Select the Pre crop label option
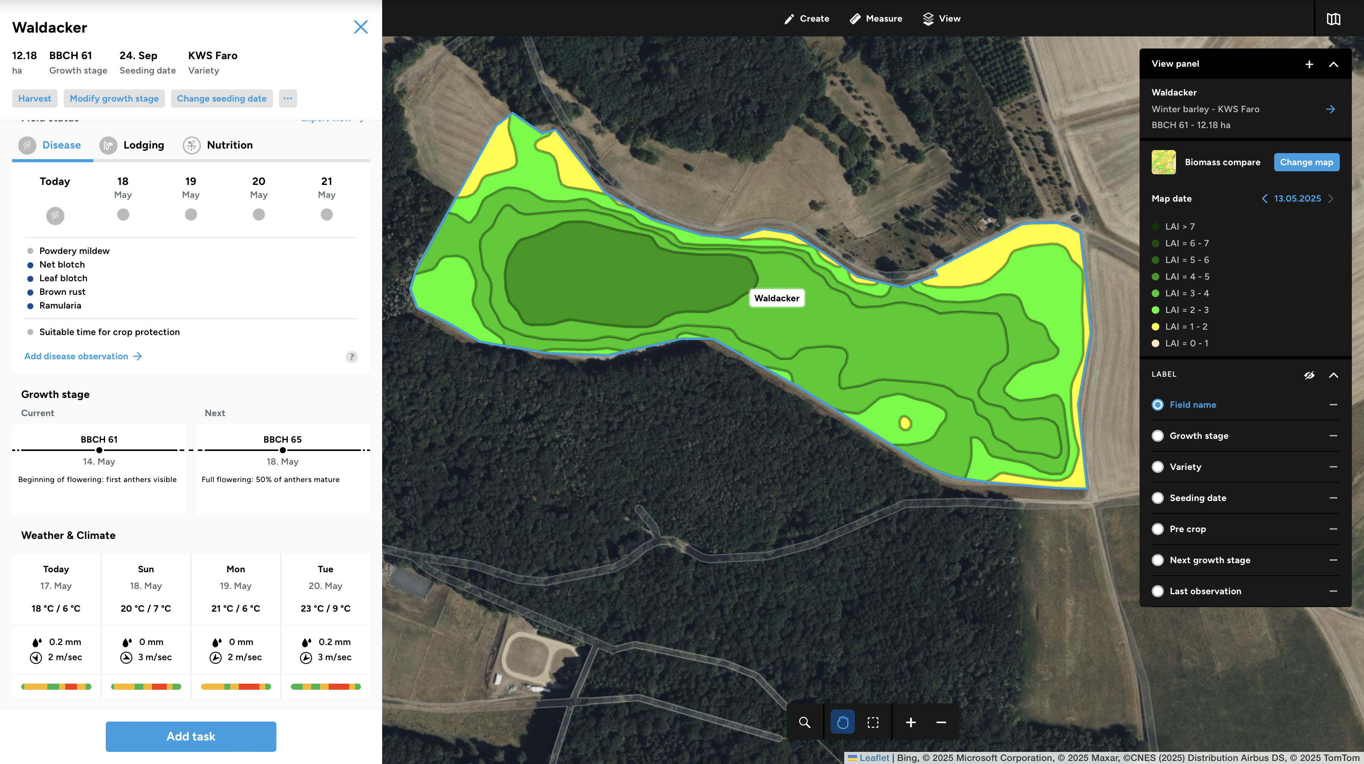The image size is (1364, 764). coord(1157,529)
